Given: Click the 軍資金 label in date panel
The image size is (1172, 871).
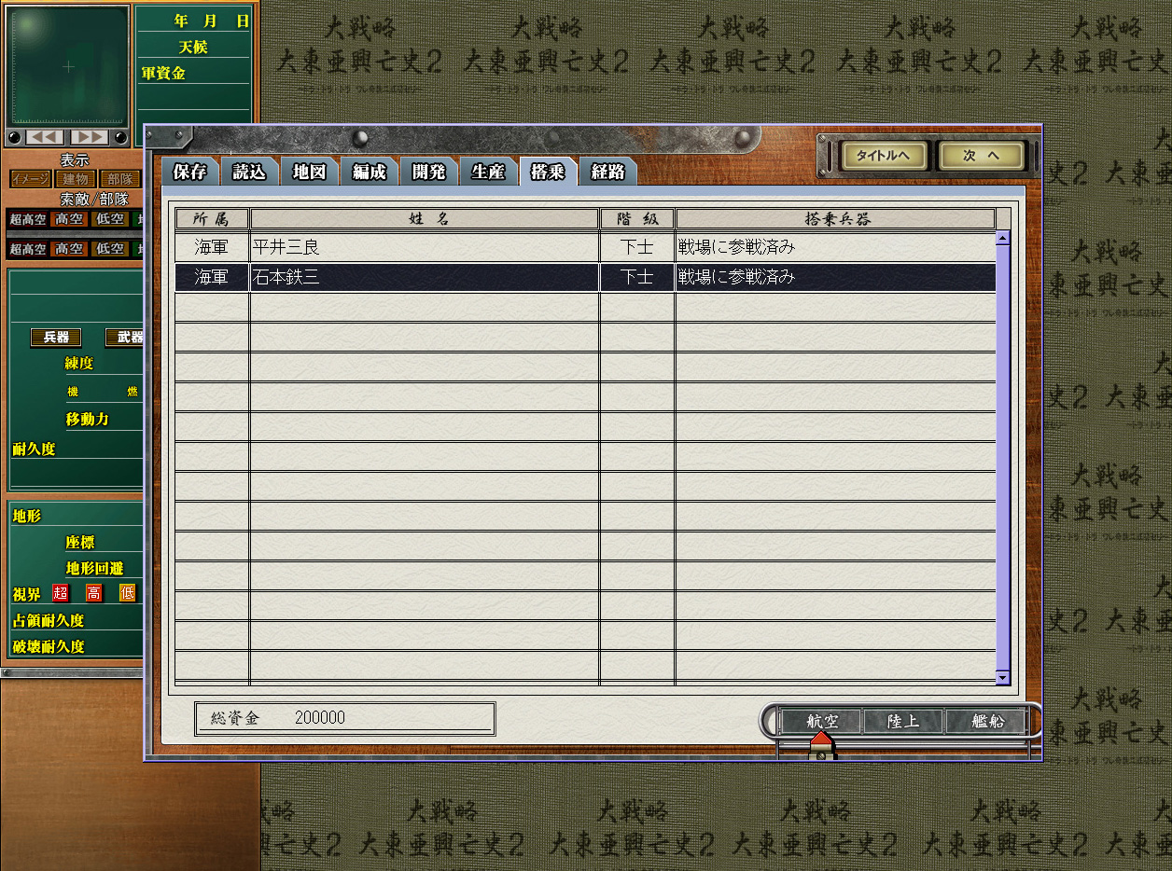Looking at the screenshot, I should tap(163, 73).
